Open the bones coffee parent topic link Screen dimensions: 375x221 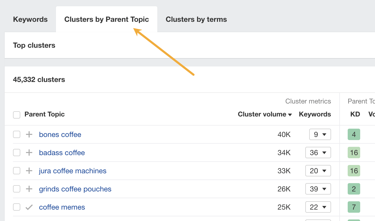coord(60,134)
